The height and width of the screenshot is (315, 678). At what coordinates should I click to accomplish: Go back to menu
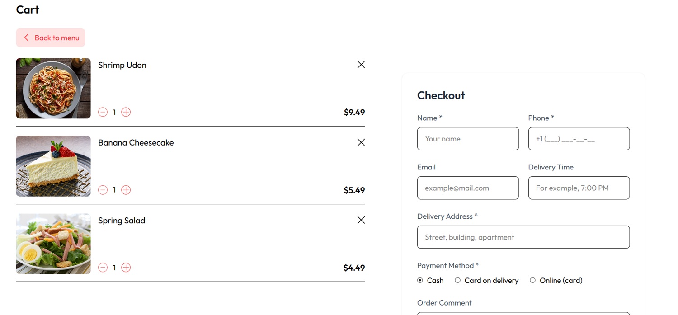pyautogui.click(x=51, y=38)
